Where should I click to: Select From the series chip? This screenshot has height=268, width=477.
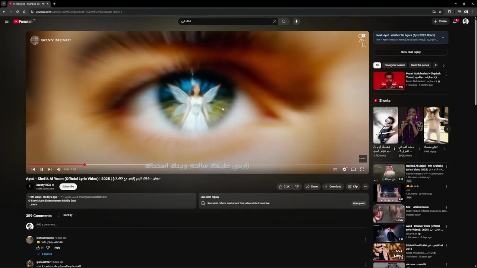(420, 65)
